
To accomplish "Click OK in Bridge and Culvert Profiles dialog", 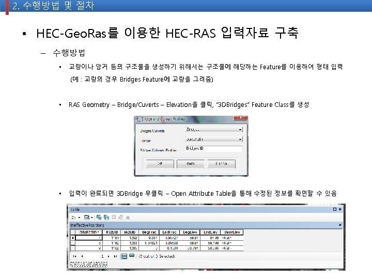I will click(x=160, y=164).
